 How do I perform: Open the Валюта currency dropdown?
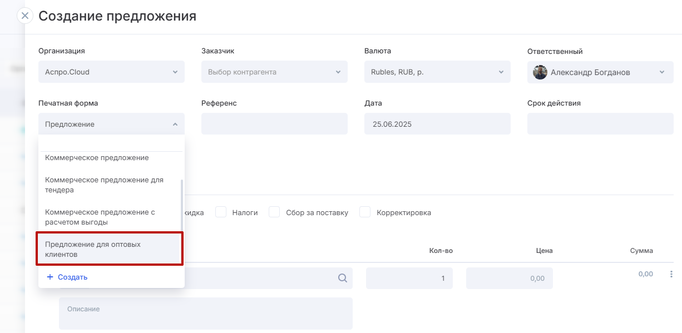pyautogui.click(x=437, y=72)
